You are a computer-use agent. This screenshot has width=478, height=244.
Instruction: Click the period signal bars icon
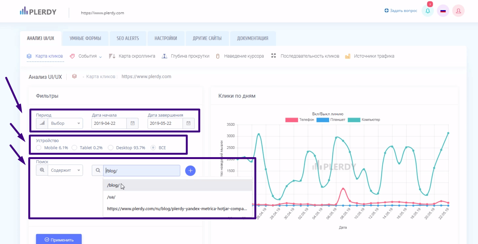42,123
